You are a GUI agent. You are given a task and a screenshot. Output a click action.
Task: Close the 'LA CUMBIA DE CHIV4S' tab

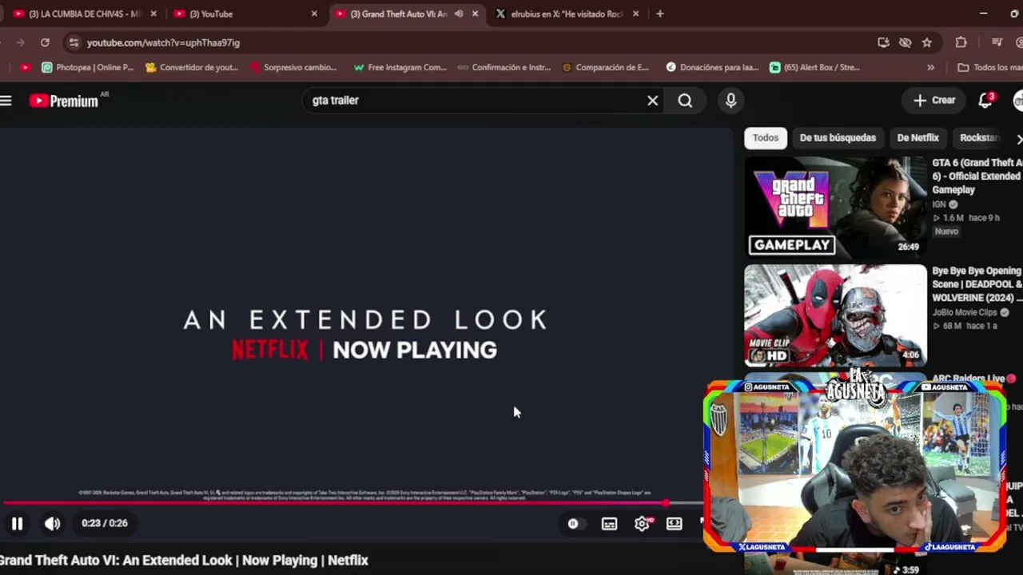(x=153, y=14)
